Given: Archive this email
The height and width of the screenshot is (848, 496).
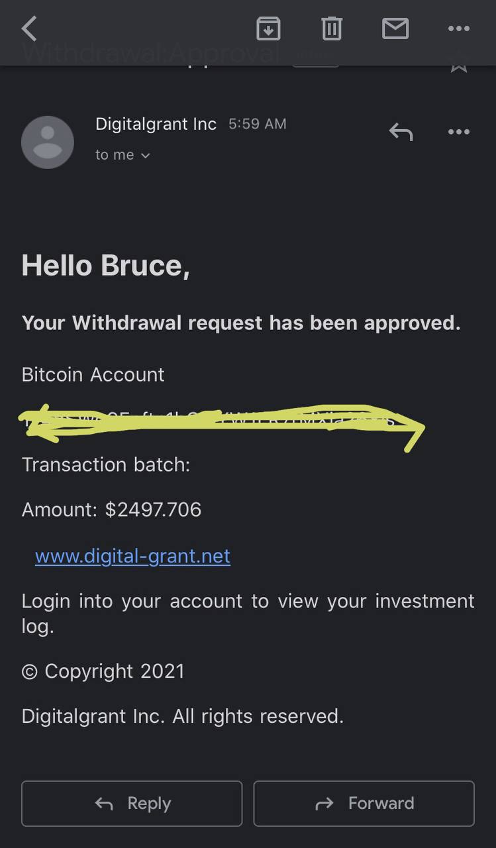Looking at the screenshot, I should point(268,28).
